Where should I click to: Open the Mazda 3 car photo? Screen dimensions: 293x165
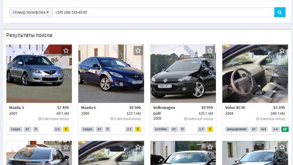click(x=39, y=73)
